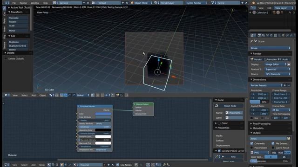Click the resolution 50% percentage slider
Screen dimensions: 298x167
tap(259, 102)
